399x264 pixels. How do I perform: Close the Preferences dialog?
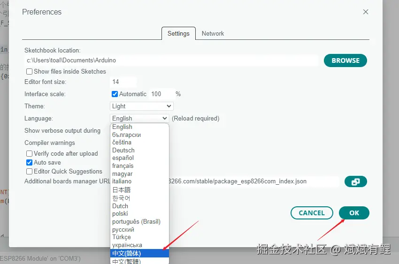click(366, 12)
